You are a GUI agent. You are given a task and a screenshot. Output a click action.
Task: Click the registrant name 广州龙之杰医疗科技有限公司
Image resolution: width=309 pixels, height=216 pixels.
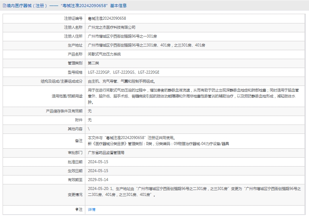[x=112, y=27]
